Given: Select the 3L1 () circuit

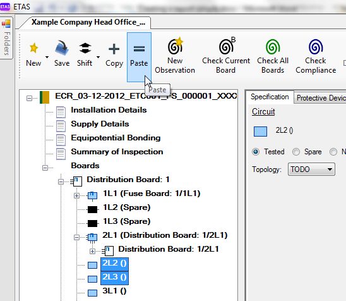Looking at the screenshot, I should pos(114,291).
